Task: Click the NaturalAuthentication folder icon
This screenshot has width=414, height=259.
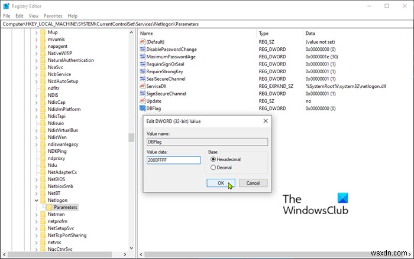Action: pyautogui.click(x=43, y=60)
